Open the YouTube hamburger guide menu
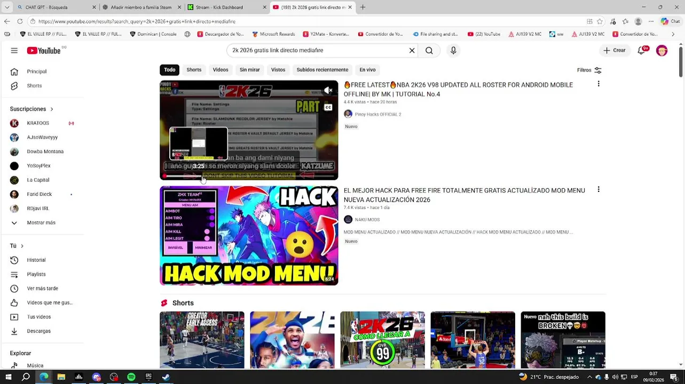 tap(14, 50)
